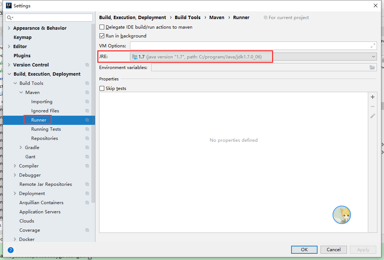This screenshot has height=260, width=384.
Task: Open the Environment variables folder browse icon
Action: pos(372,67)
